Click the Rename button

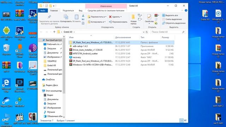click(x=118, y=22)
